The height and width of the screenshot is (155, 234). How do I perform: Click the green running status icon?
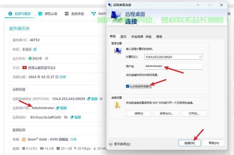[30, 58]
